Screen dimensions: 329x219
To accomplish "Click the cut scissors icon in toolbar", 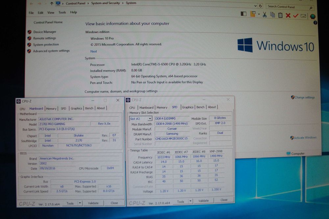I will click(265, 15).
